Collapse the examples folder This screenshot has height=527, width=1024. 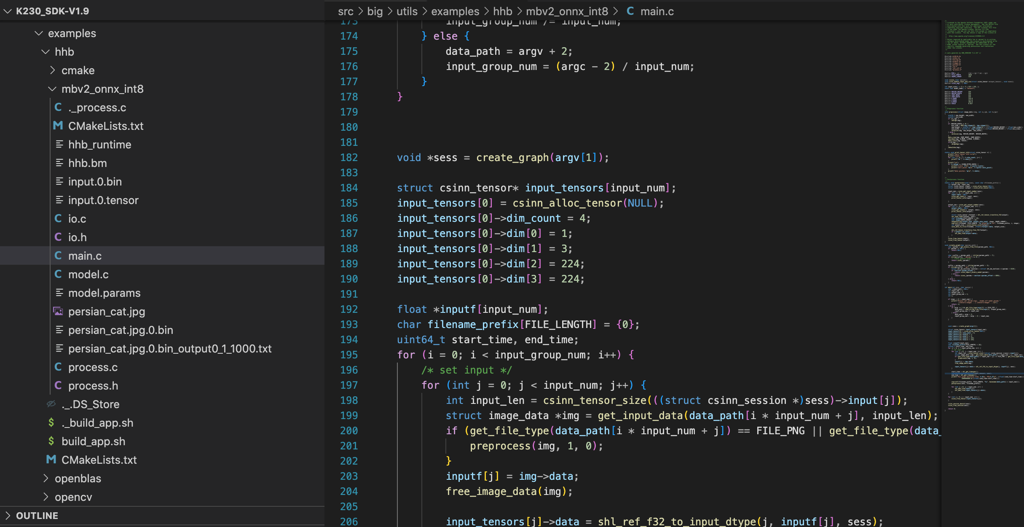tap(39, 33)
